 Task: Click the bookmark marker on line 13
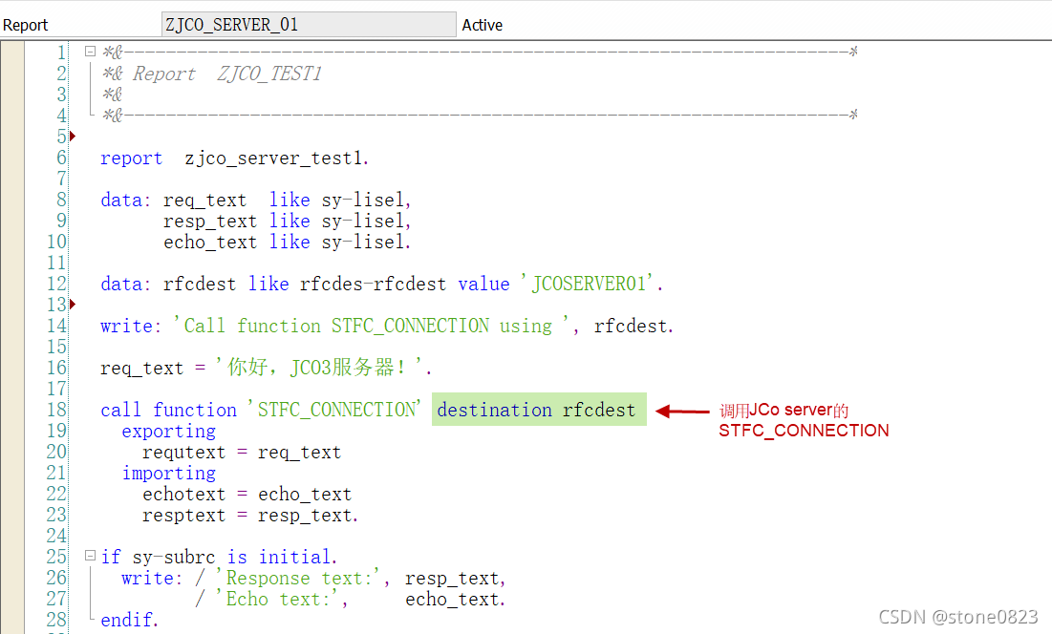coord(73,305)
